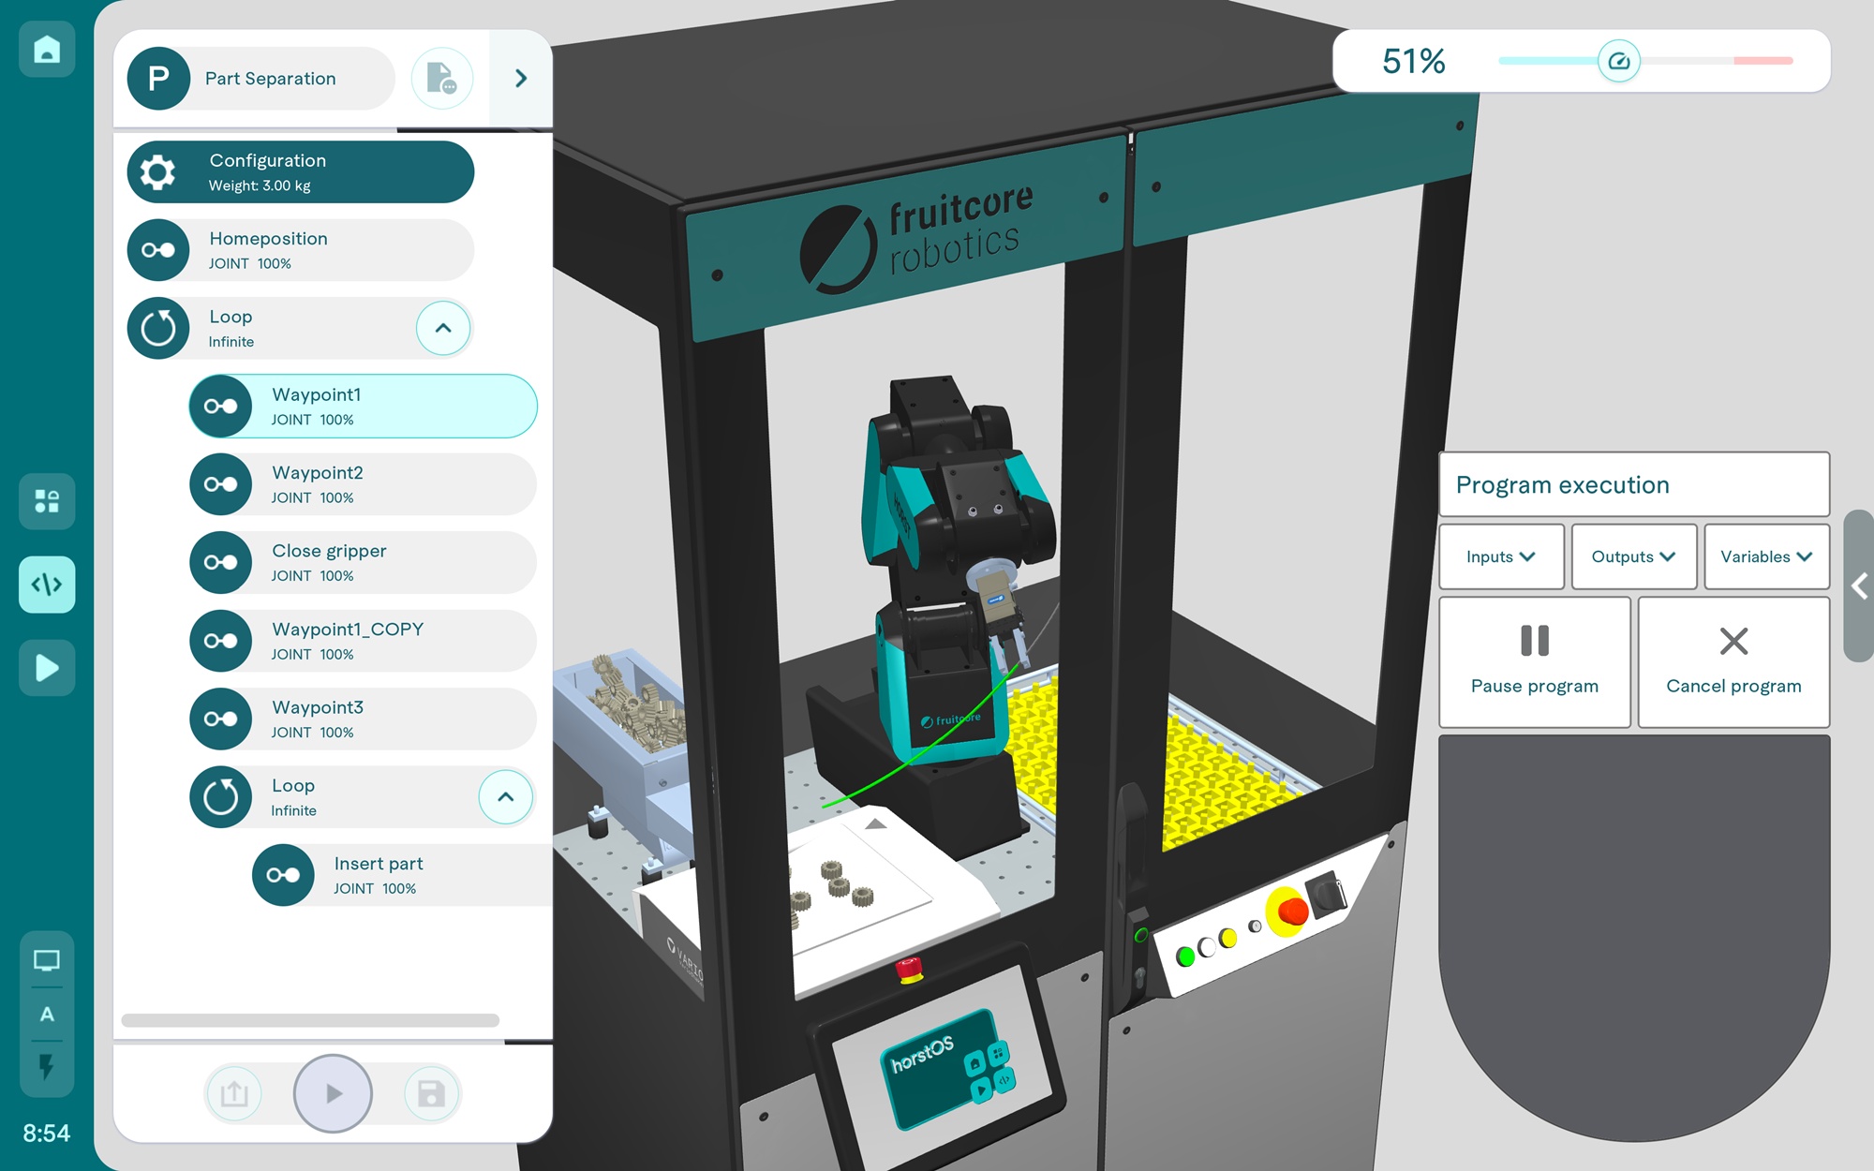Open the program file info icon
Viewport: 1874px width, 1171px height.
point(441,79)
